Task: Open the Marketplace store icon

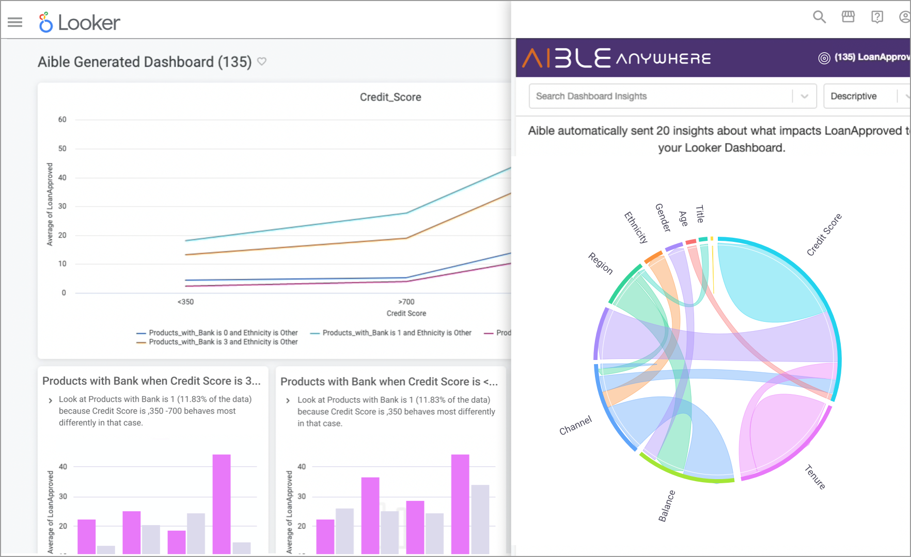Action: coord(848,17)
